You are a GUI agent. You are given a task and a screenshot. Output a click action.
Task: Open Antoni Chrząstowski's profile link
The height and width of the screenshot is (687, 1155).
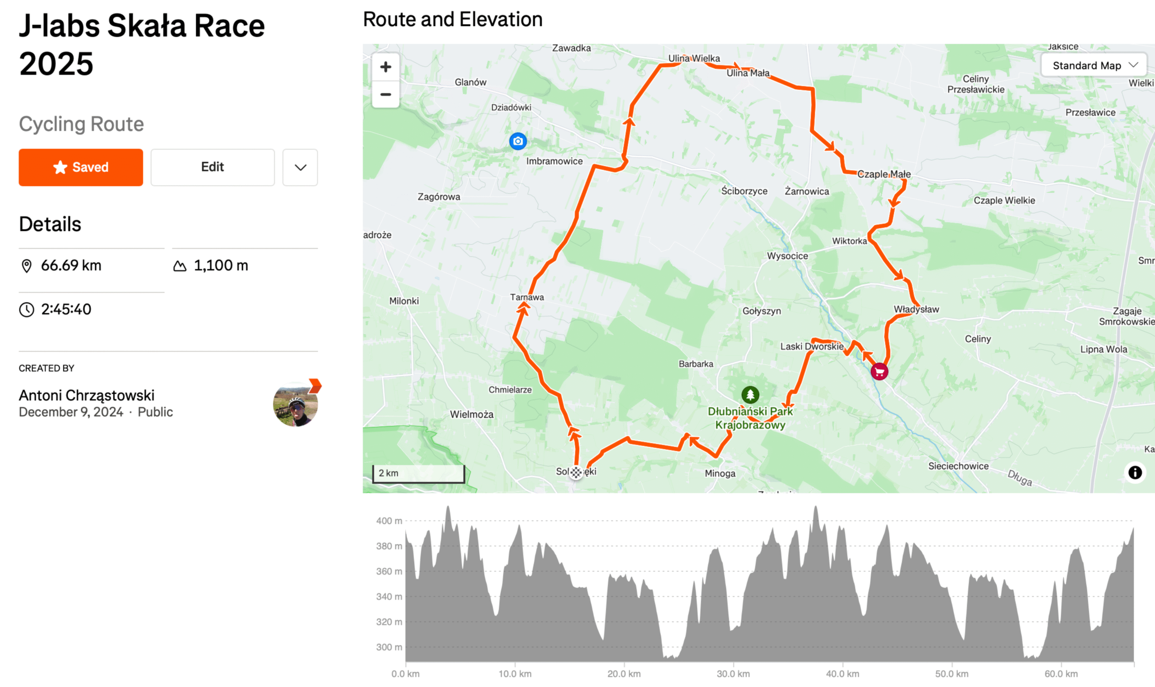pyautogui.click(x=87, y=395)
